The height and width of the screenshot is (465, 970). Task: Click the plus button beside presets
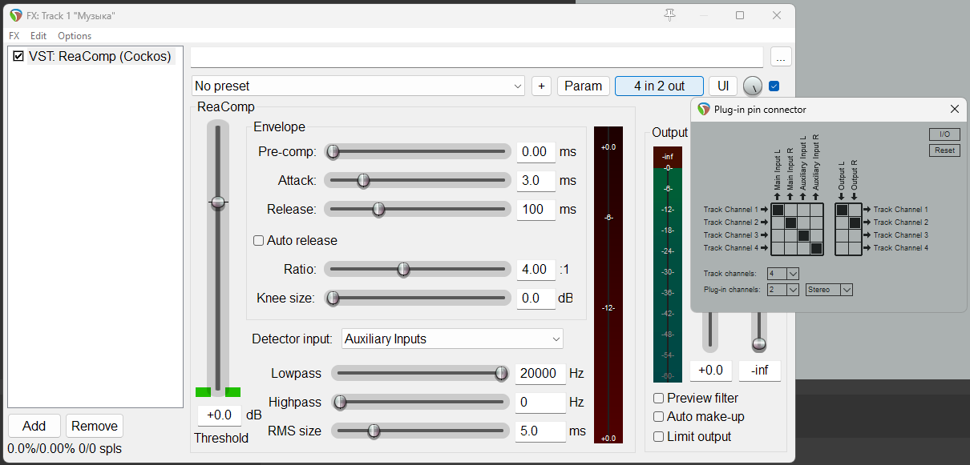click(x=541, y=86)
